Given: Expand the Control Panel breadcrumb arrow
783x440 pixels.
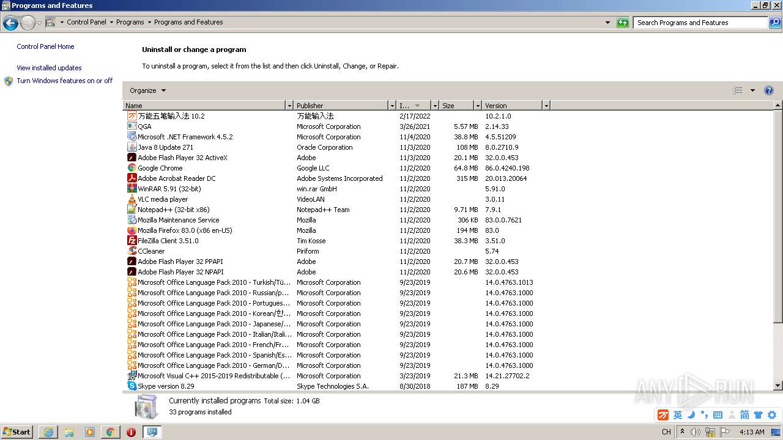Looking at the screenshot, I should 111,23.
